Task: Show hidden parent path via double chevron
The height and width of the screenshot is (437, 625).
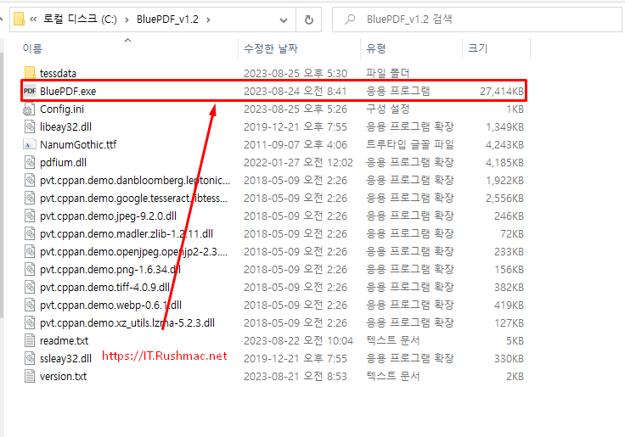Action: click(33, 20)
